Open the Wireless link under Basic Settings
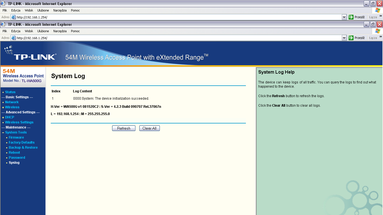Screen dimensions: 383x215 click(12, 107)
